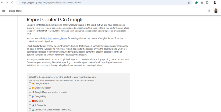Reload the page

12,2
